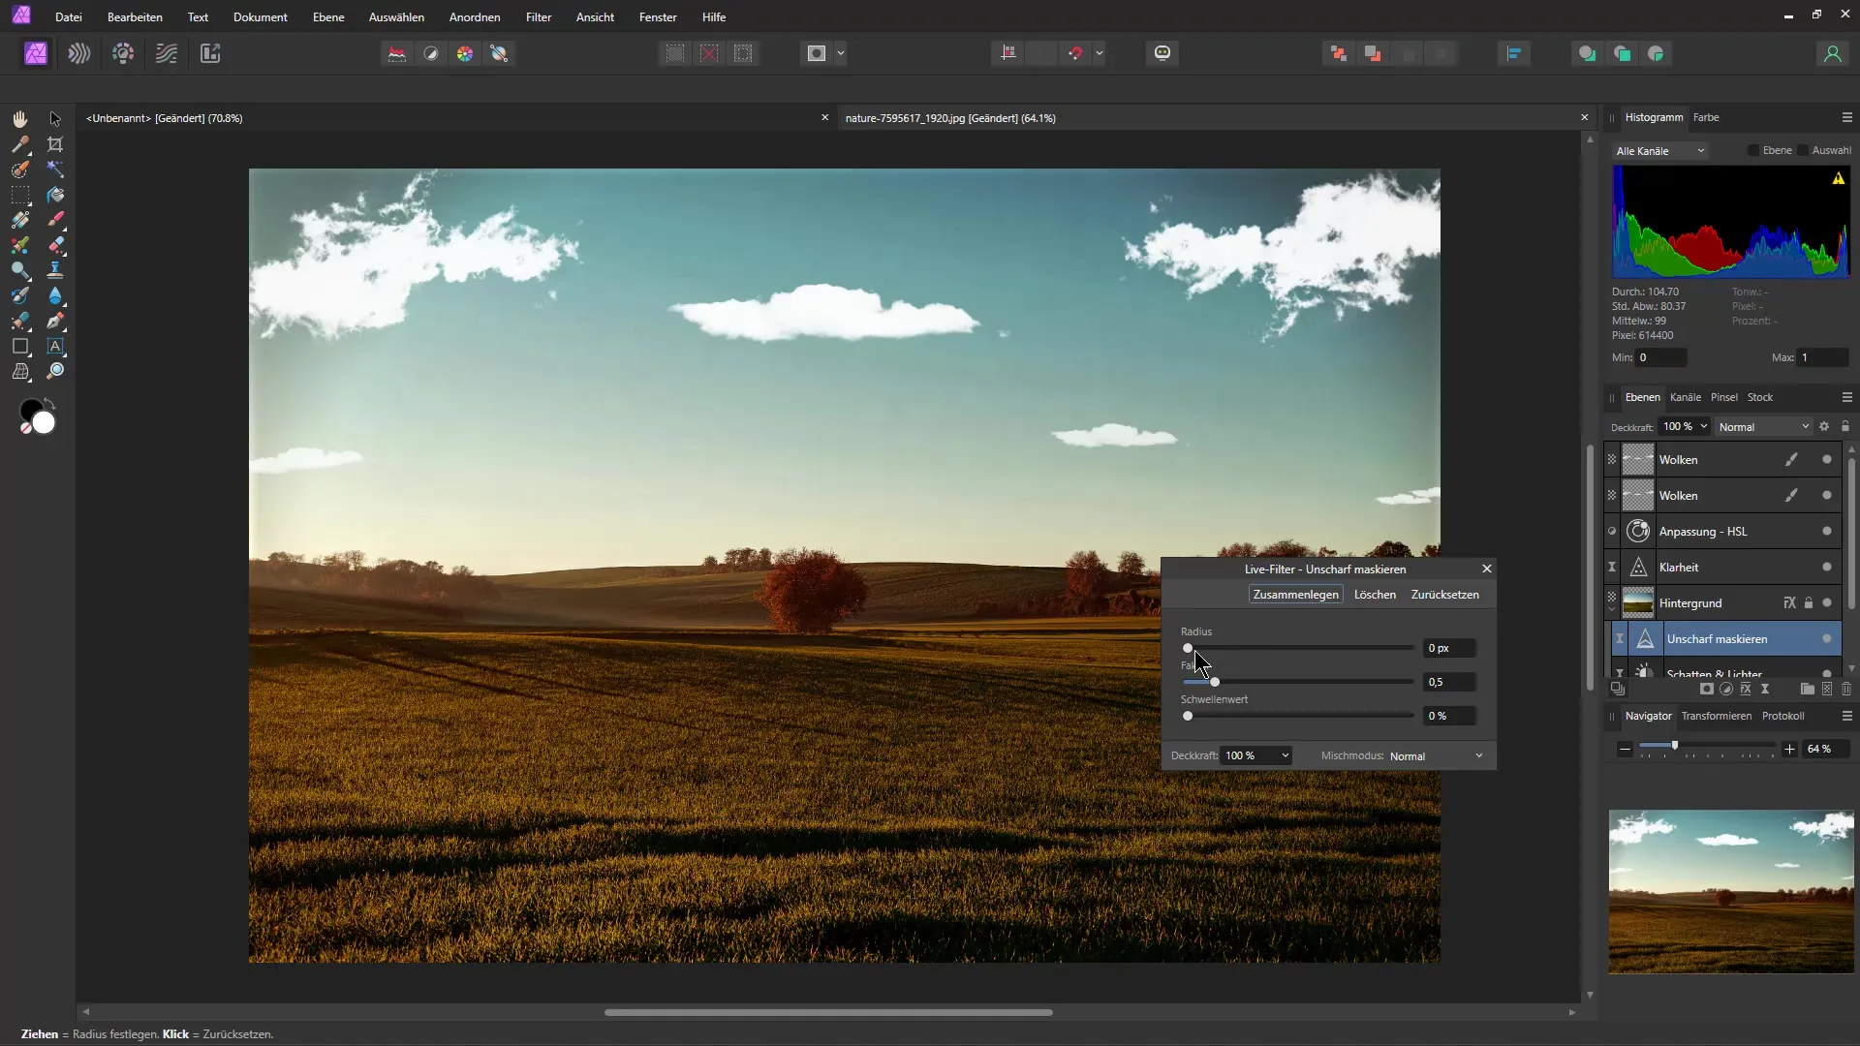
Task: Toggle visibility of Klarheit layer
Action: coord(1827,568)
